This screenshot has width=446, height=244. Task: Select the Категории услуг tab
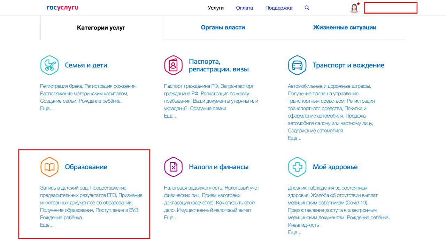pos(101,28)
